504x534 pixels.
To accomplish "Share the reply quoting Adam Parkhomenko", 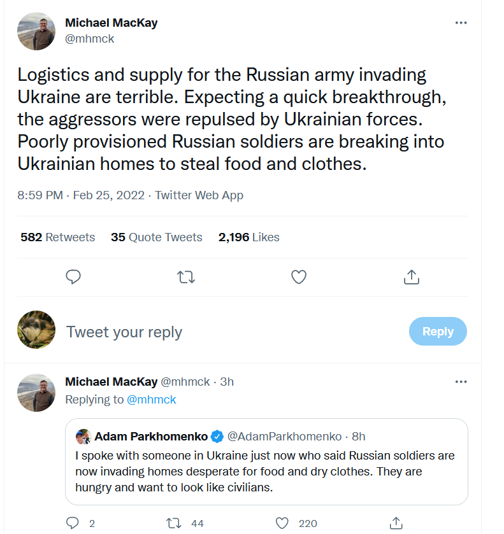I will (x=396, y=523).
